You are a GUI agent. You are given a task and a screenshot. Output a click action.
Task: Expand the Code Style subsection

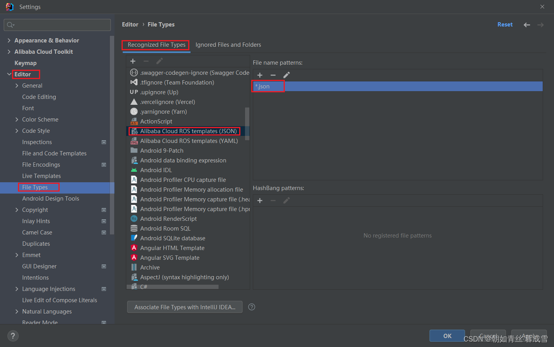(17, 131)
